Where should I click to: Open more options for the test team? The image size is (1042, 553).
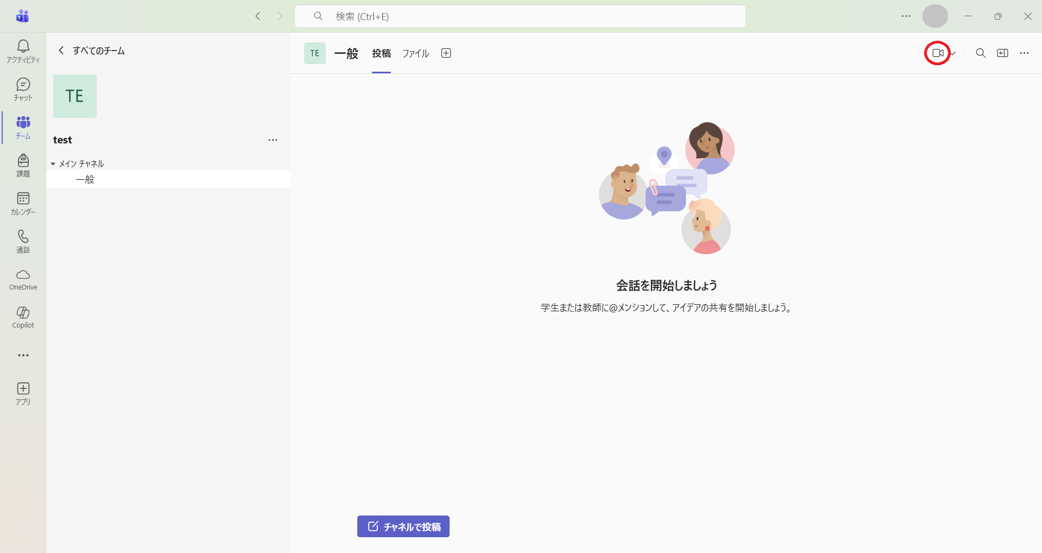click(x=273, y=140)
